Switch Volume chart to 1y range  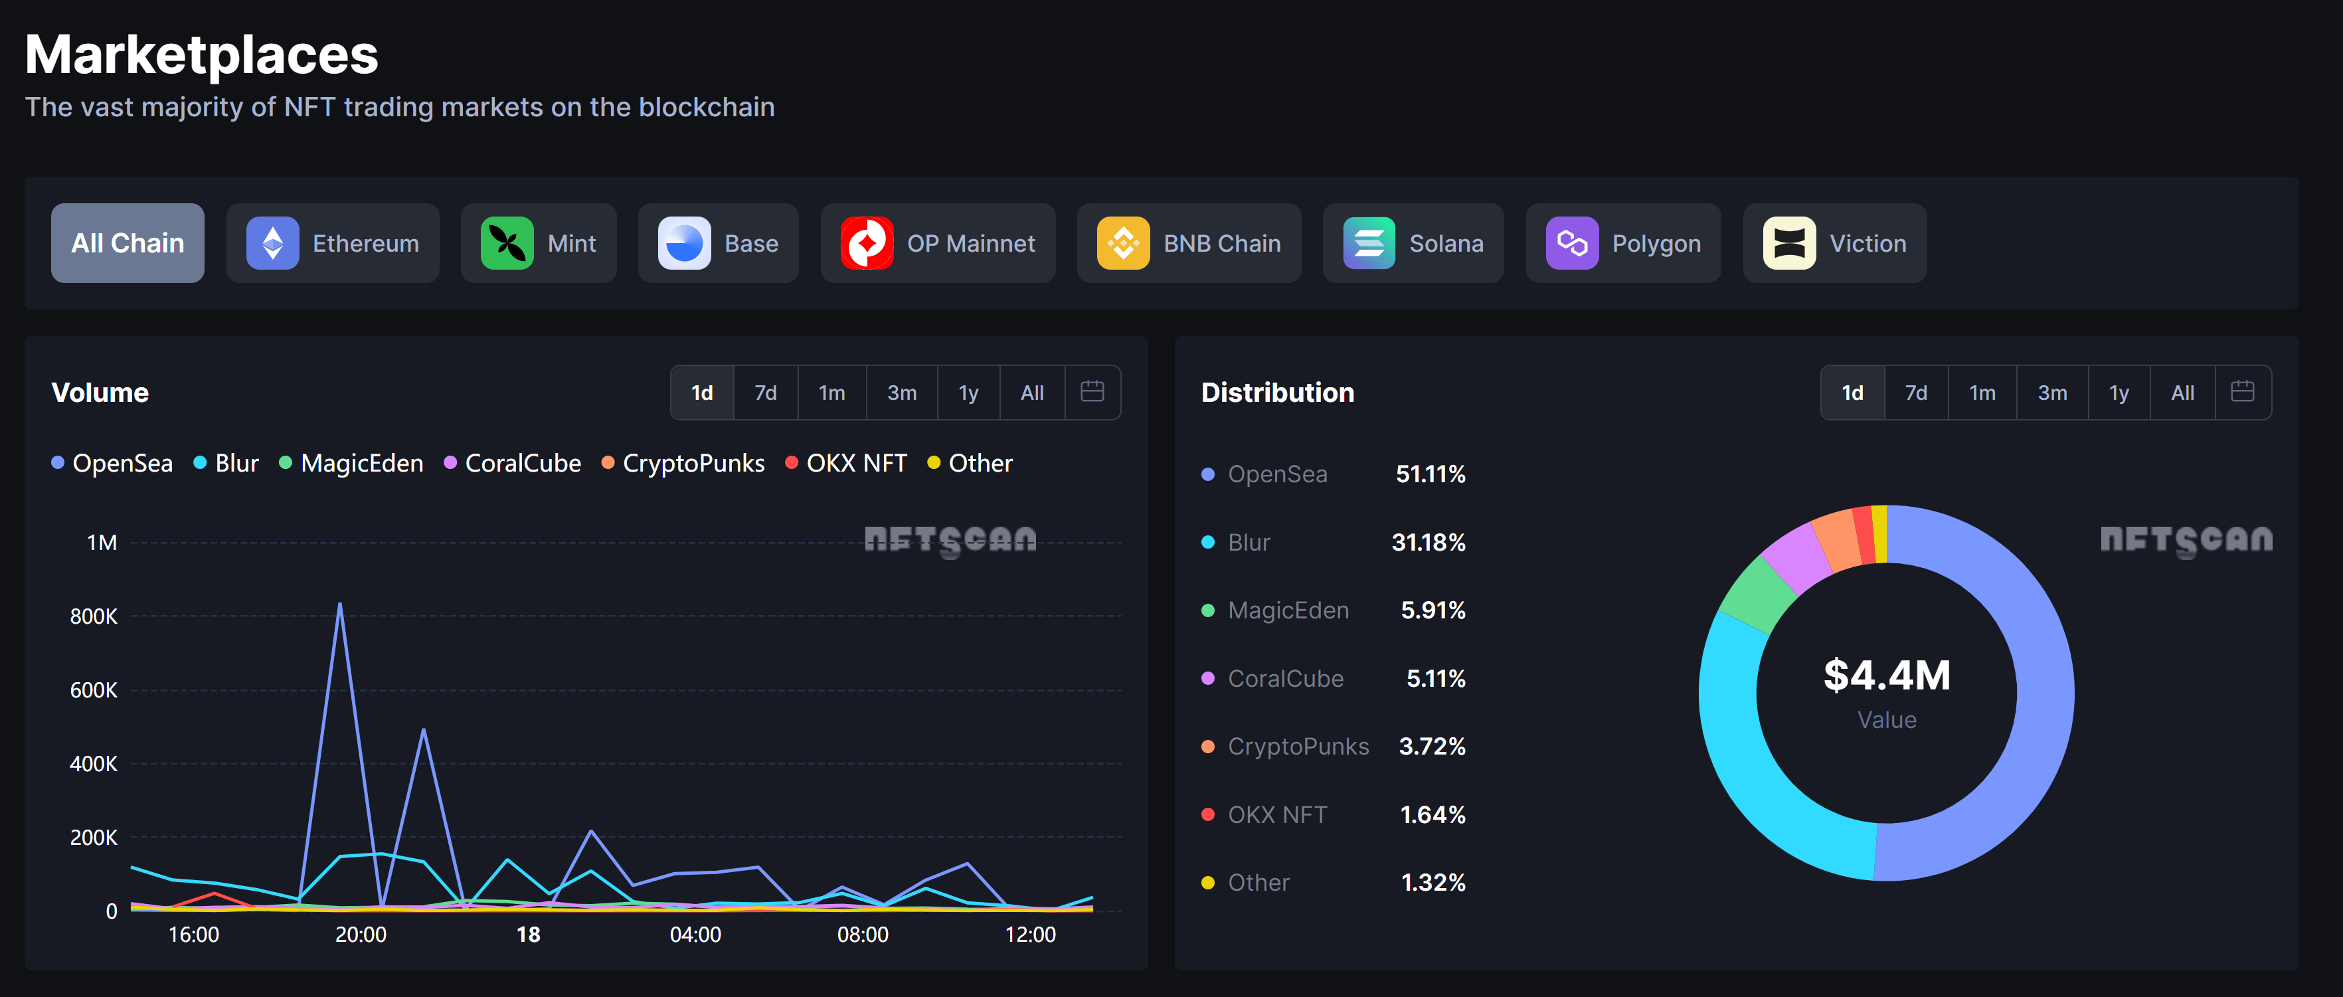pyautogui.click(x=968, y=392)
